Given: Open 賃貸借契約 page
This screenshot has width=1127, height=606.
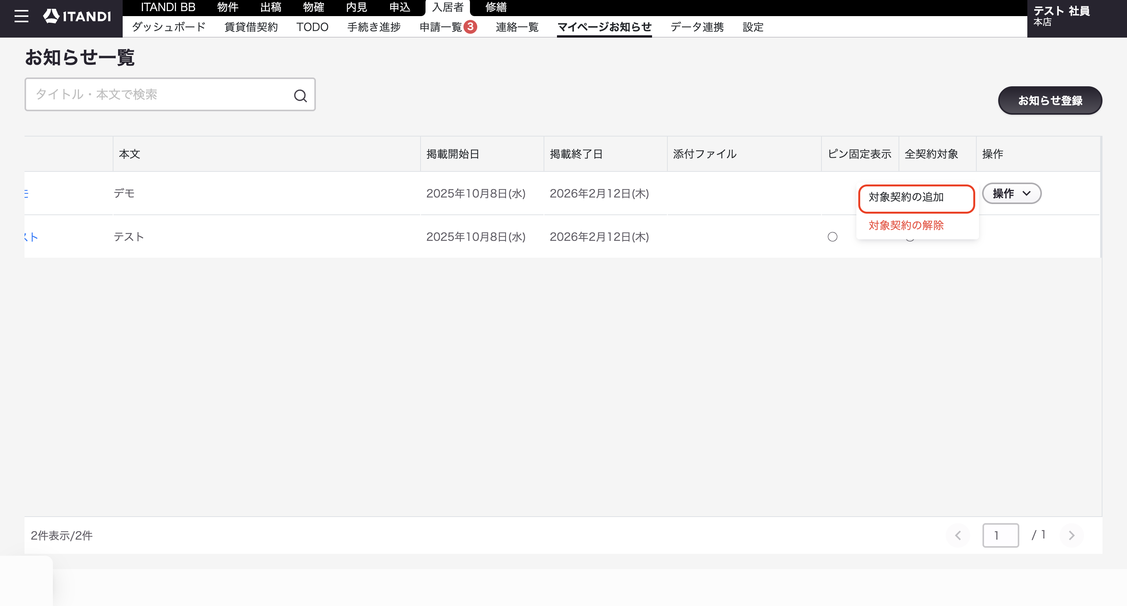Looking at the screenshot, I should point(251,27).
